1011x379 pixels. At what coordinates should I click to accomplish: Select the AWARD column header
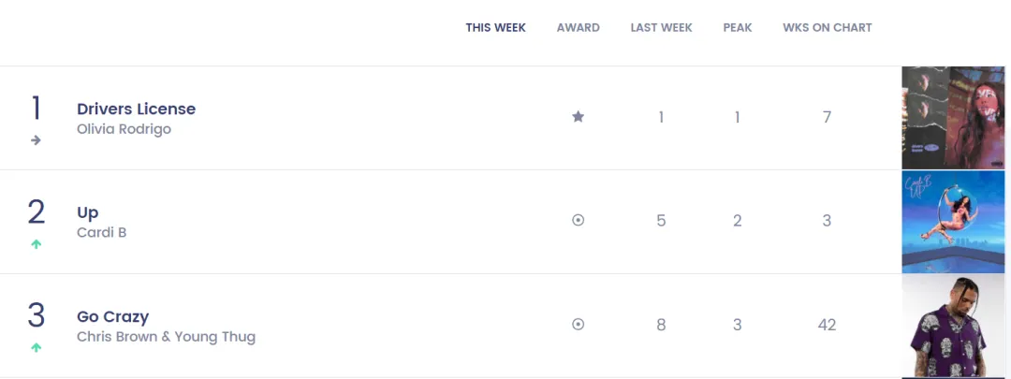tap(579, 28)
